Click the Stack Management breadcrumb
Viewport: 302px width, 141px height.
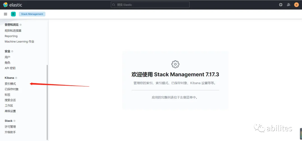pyautogui.click(x=32, y=14)
